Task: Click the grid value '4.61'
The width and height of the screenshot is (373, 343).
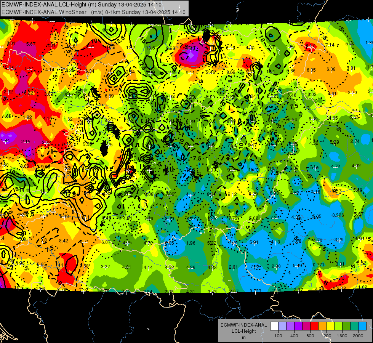Action: (x=332, y=93)
